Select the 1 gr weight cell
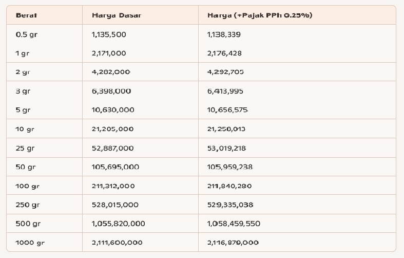This screenshot has width=404, height=258. pos(22,53)
